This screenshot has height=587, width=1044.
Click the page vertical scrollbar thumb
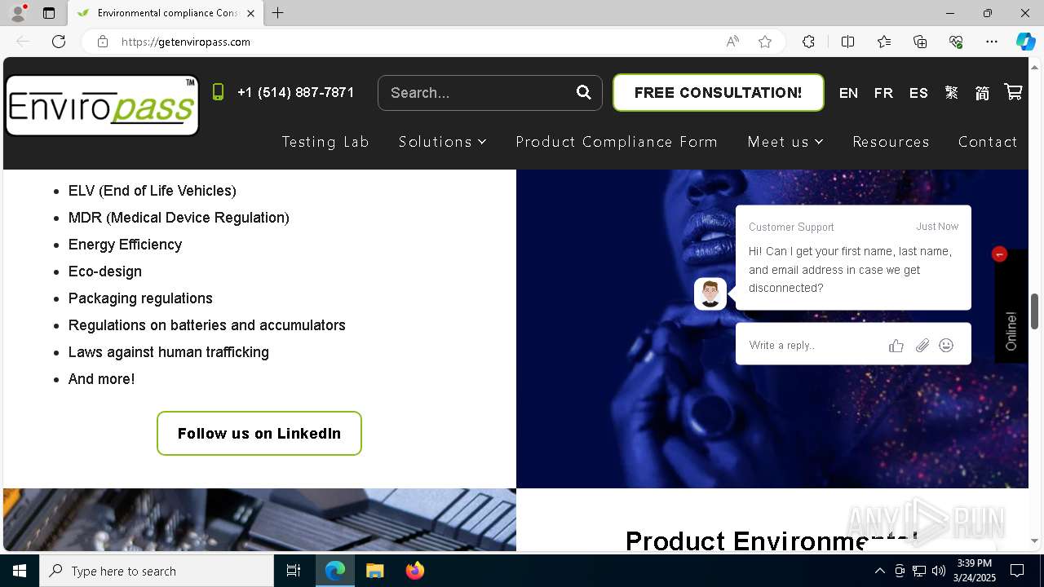coord(1035,311)
